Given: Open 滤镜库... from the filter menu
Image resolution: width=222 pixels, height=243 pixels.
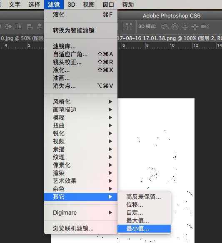Looking at the screenshot, I should [x=81, y=46].
